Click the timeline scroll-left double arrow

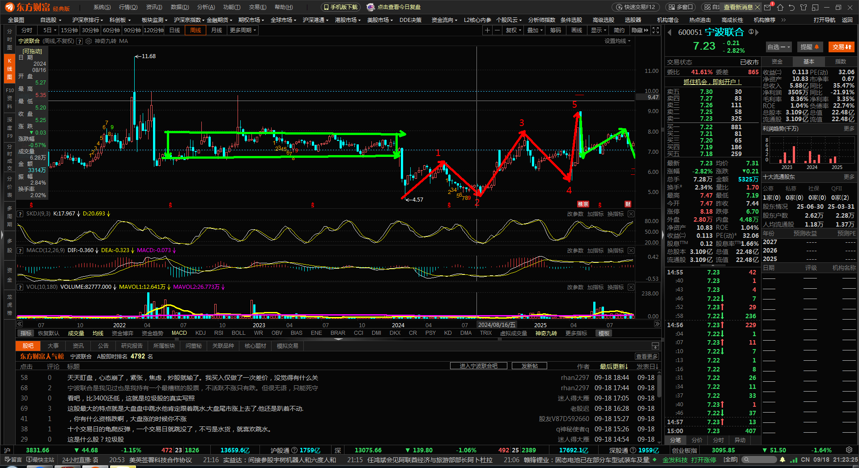tap(20, 324)
